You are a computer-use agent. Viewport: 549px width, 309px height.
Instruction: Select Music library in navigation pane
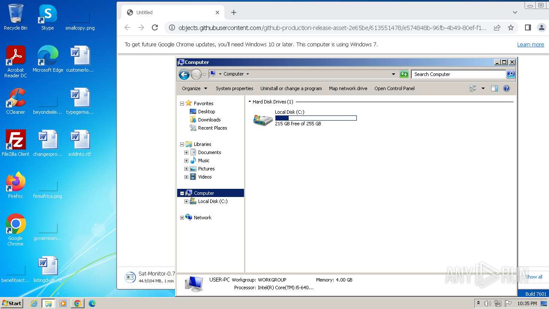click(204, 161)
